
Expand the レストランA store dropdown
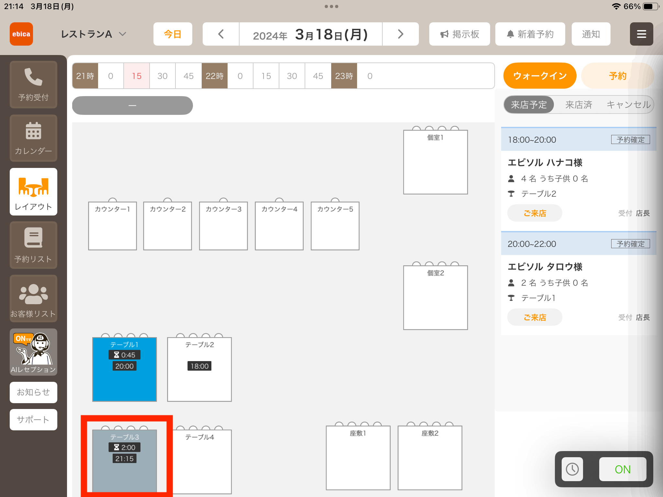tap(93, 34)
